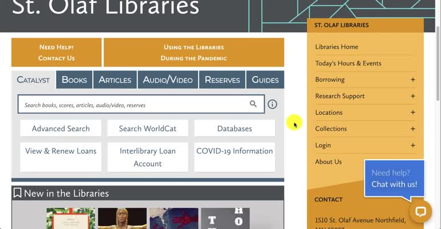Open the About Us link
The image size is (441, 229).
[328, 161]
